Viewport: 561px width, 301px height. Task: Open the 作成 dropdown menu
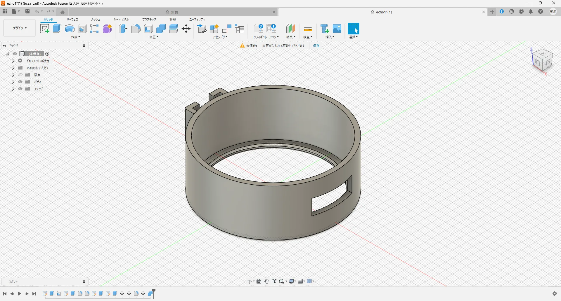click(75, 37)
